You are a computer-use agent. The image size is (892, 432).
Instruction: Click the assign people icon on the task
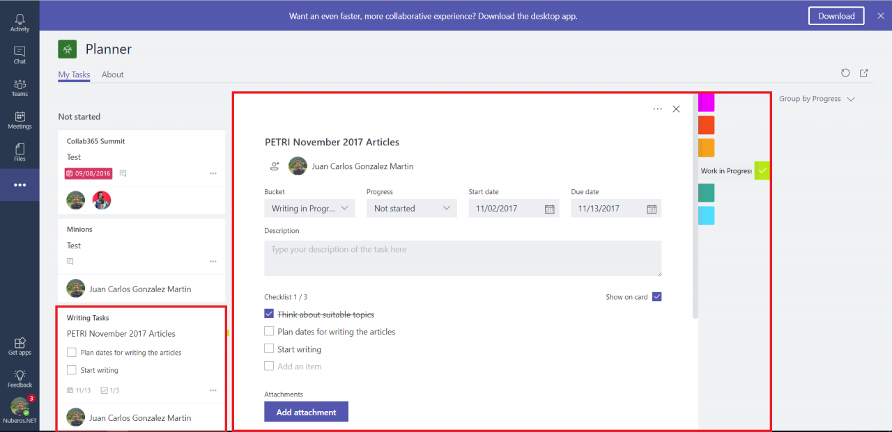(x=275, y=166)
